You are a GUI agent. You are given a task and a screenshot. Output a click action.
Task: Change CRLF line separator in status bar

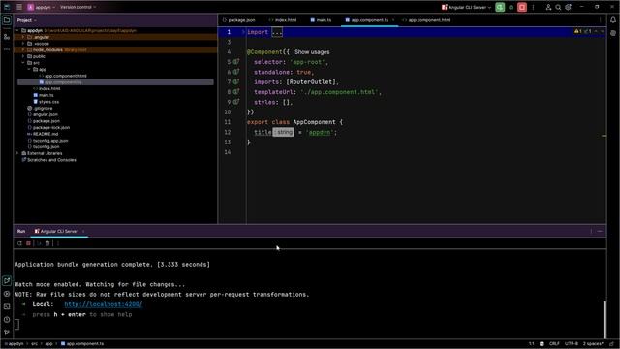click(x=554, y=344)
